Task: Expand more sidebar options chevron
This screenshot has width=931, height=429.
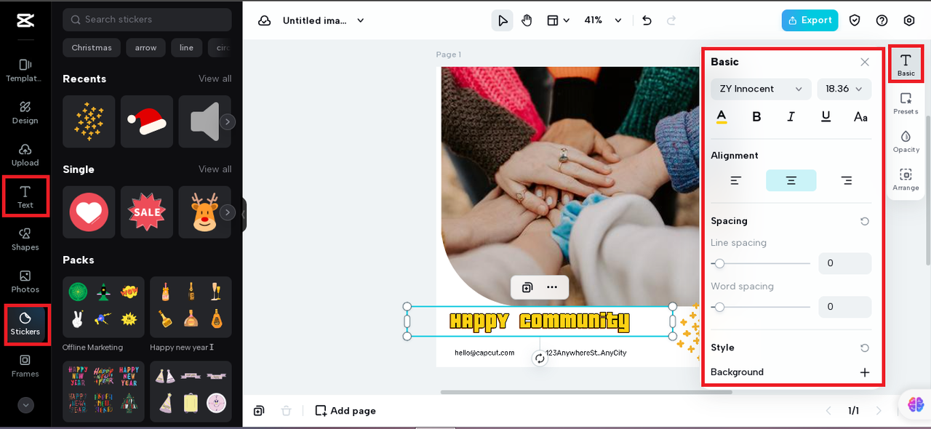Action: pyautogui.click(x=25, y=405)
